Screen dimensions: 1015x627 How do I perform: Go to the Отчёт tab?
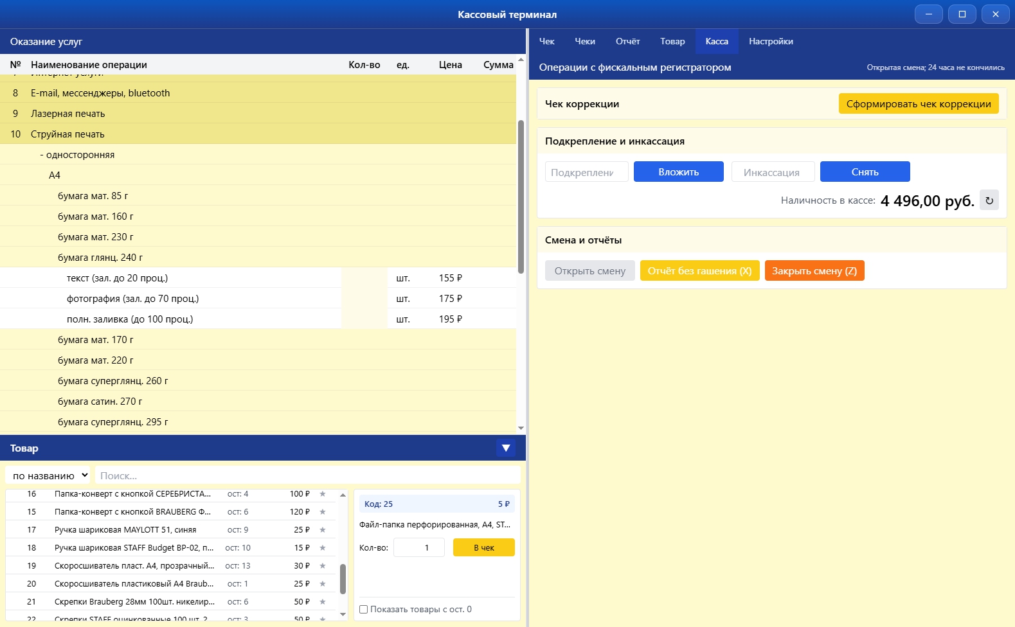coord(627,41)
